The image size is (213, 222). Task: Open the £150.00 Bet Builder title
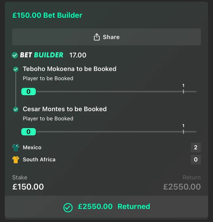(47, 15)
